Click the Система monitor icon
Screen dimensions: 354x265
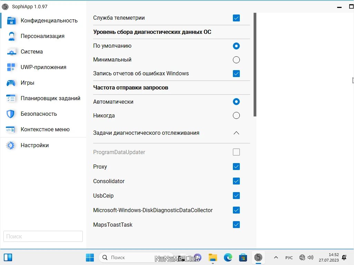tap(11, 52)
